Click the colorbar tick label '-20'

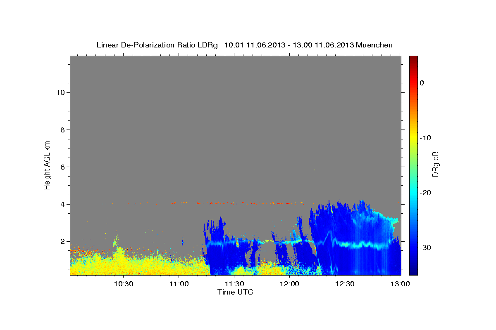[425, 193]
